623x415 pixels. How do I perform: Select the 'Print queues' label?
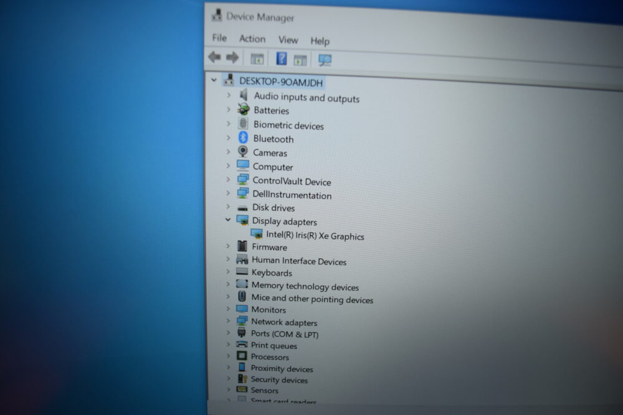(x=273, y=345)
